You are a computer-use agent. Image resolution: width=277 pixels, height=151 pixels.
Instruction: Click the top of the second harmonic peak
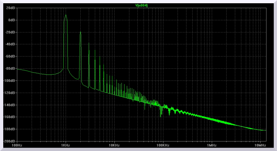[80, 32]
